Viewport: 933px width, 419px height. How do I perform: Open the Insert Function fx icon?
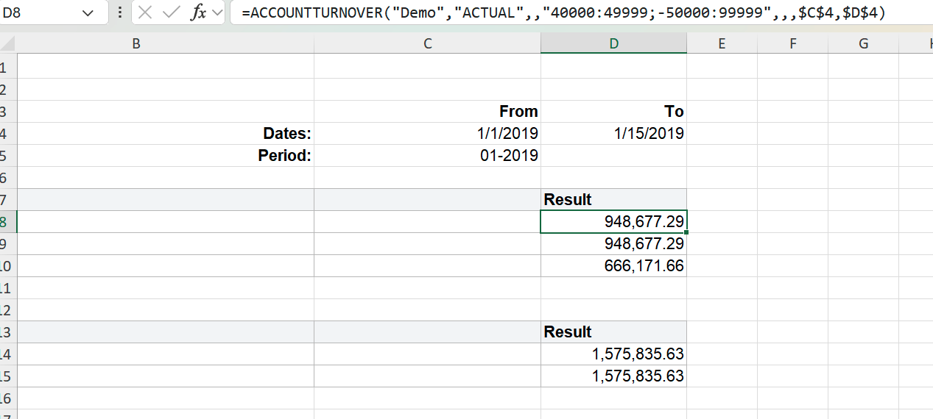pyautogui.click(x=198, y=12)
